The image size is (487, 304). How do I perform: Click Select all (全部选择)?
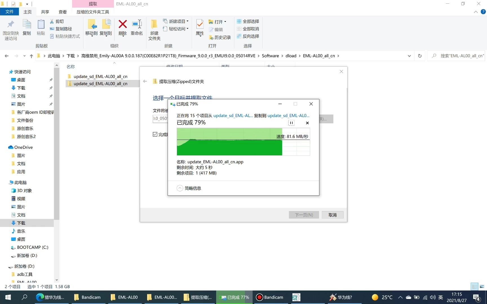(248, 21)
